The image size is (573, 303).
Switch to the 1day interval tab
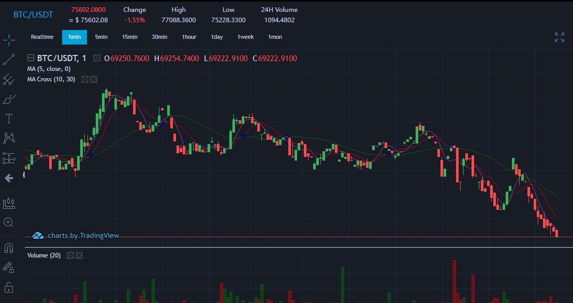coord(217,37)
